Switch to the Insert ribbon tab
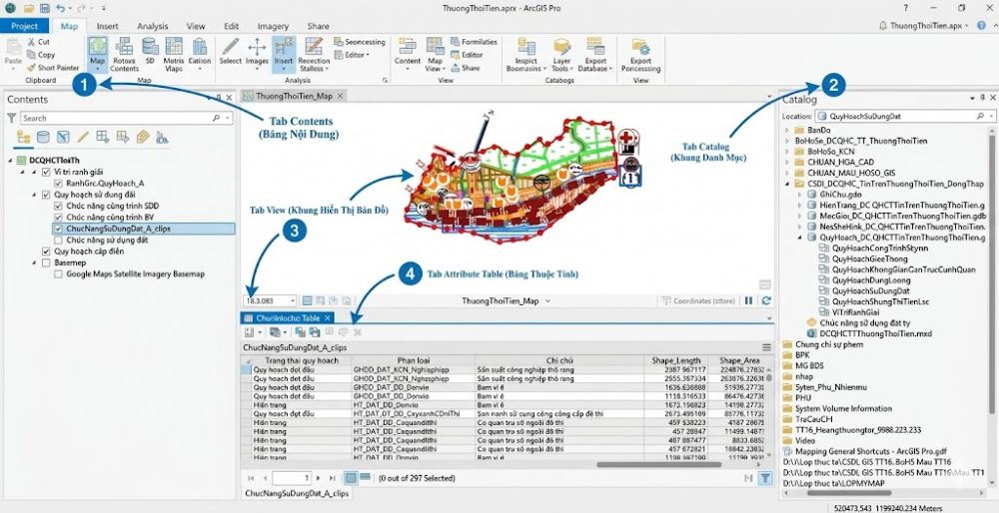 pyautogui.click(x=108, y=26)
